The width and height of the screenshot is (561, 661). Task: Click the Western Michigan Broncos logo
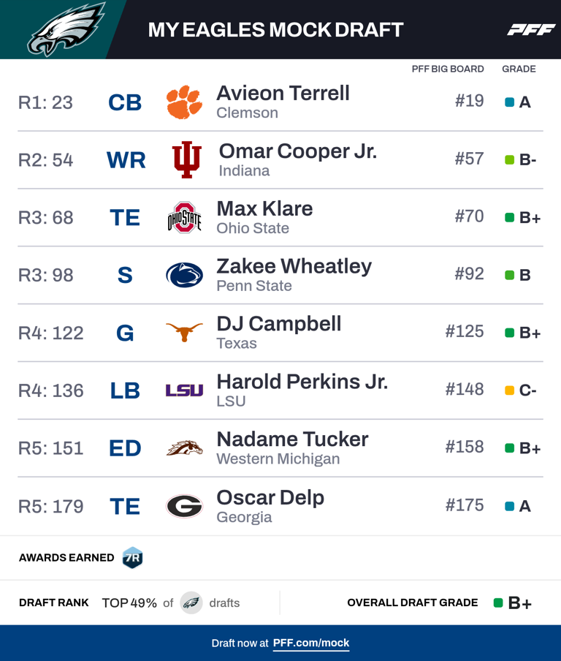(x=184, y=448)
